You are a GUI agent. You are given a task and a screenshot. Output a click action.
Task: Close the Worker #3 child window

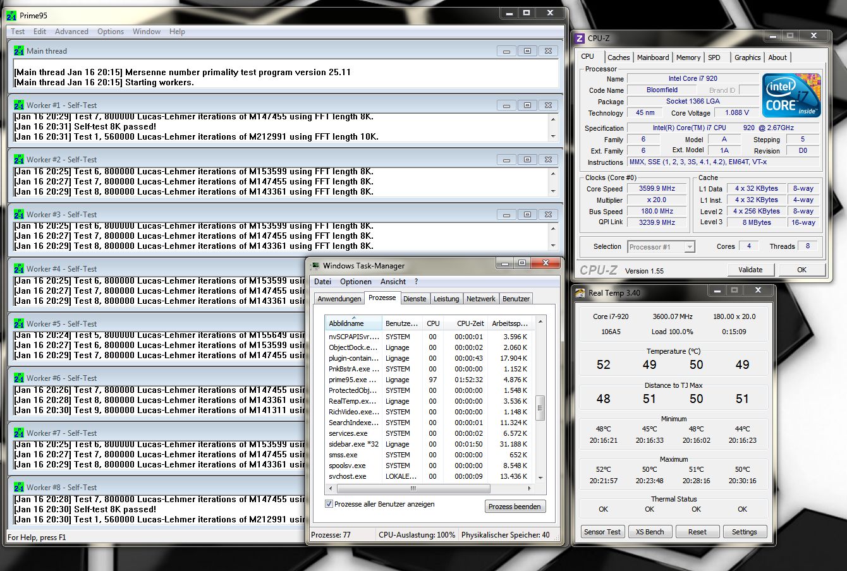[x=548, y=214]
